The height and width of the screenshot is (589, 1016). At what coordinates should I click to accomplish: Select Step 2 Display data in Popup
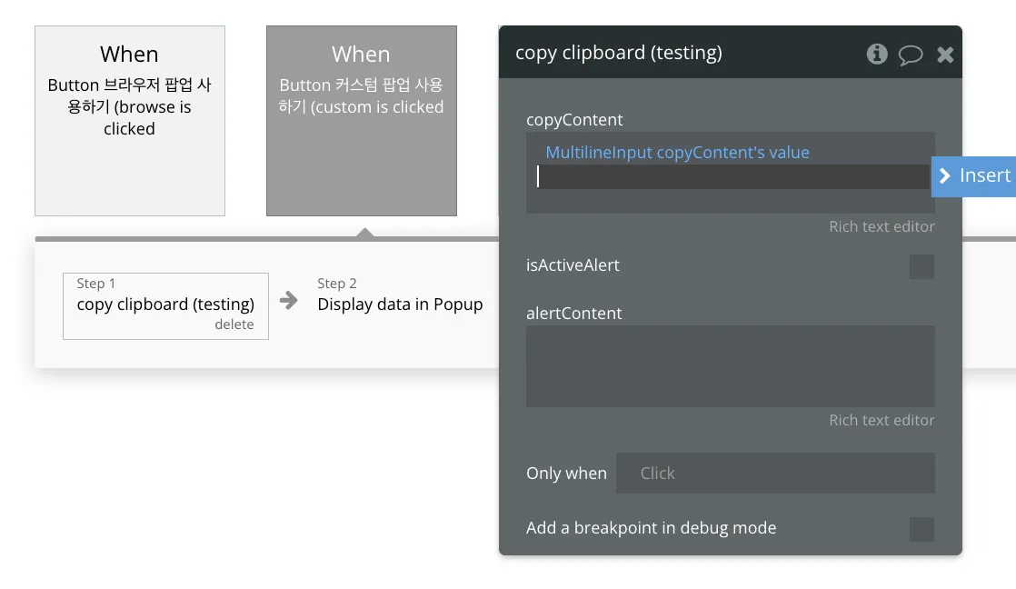(x=400, y=304)
